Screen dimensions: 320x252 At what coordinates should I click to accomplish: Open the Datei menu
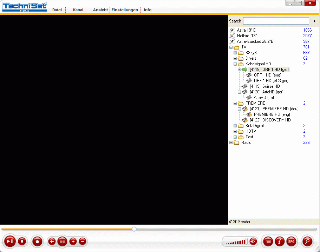coord(57,10)
